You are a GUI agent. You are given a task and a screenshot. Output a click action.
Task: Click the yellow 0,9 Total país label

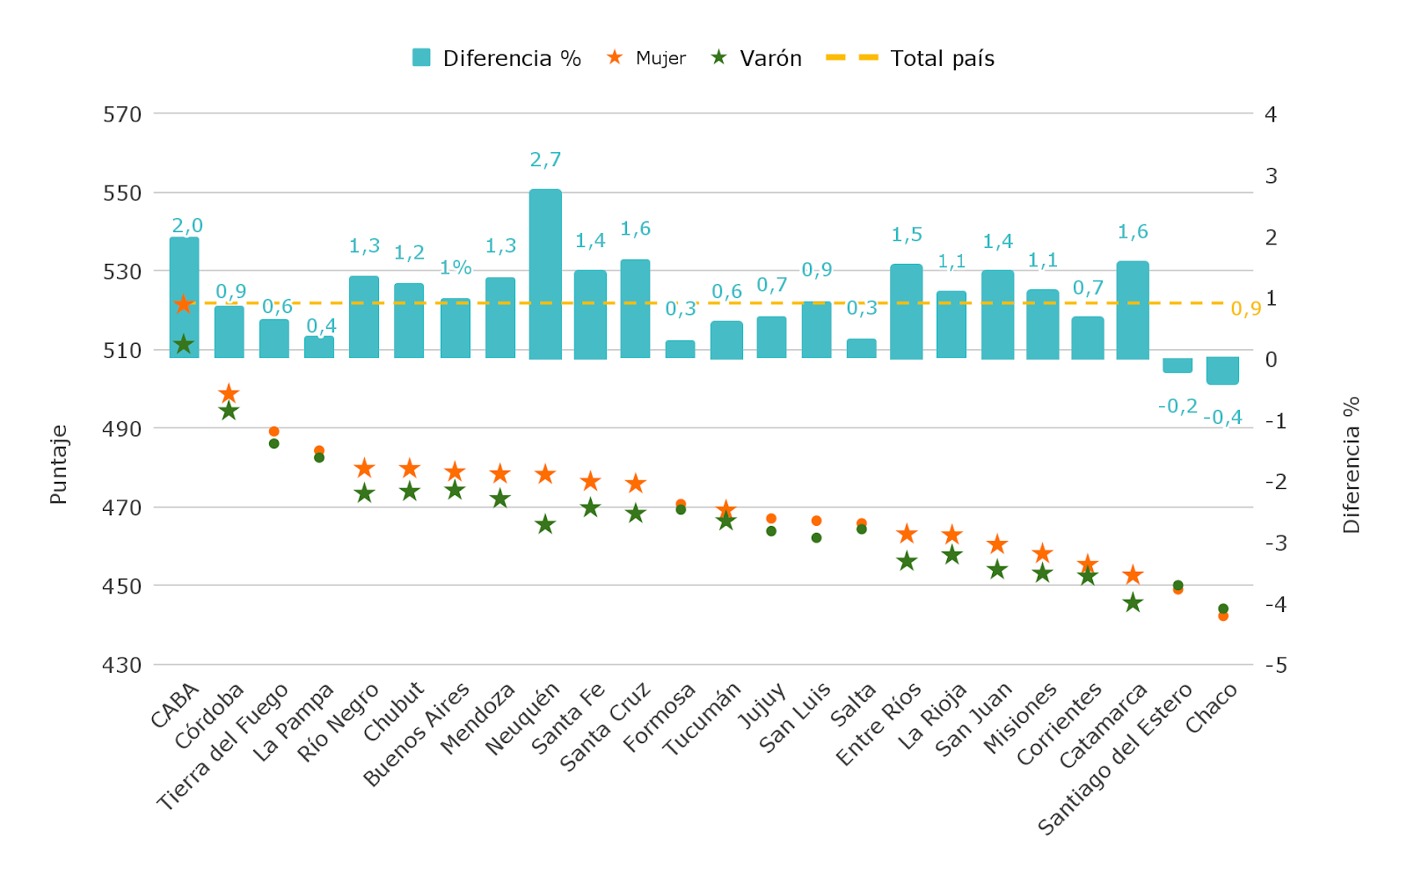point(1245,309)
